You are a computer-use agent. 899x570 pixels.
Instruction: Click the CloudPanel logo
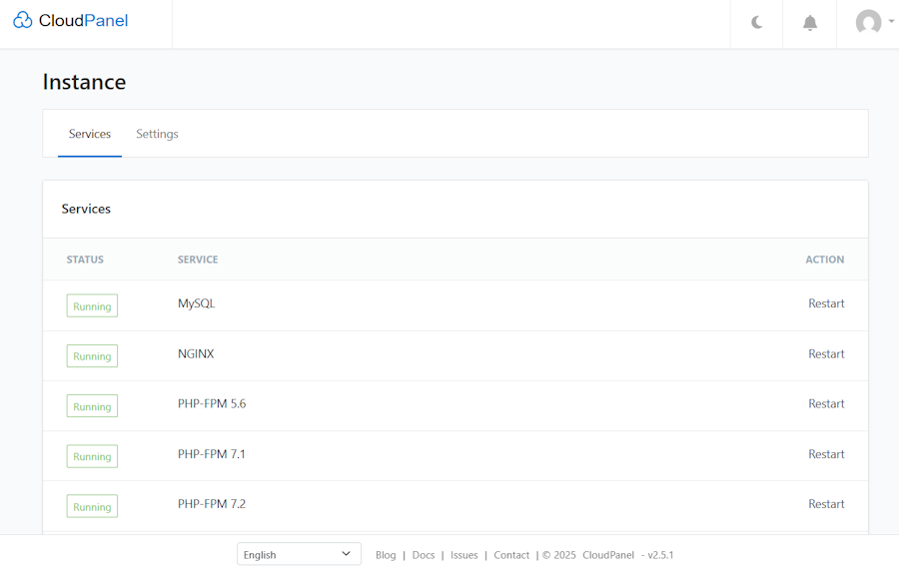tap(71, 21)
